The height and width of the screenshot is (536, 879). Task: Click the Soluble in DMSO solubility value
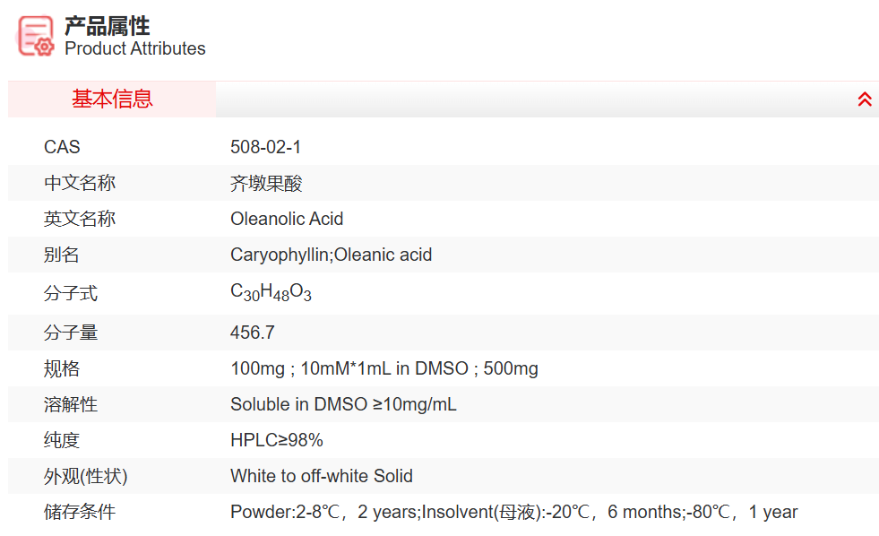point(343,404)
